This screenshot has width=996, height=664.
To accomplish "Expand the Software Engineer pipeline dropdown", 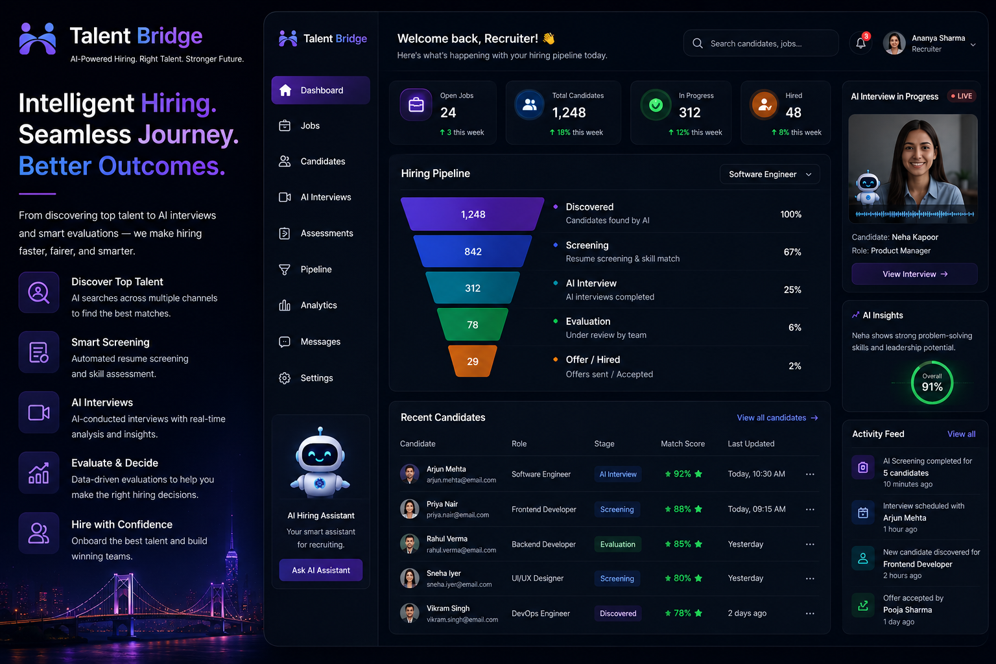I will tap(770, 174).
